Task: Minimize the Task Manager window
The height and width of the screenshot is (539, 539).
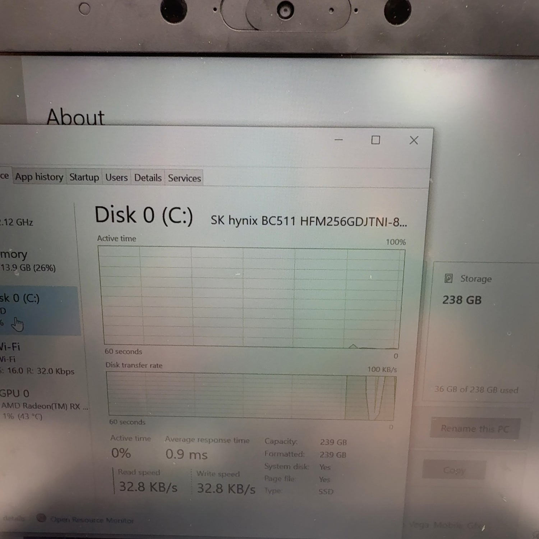Action: [x=338, y=139]
